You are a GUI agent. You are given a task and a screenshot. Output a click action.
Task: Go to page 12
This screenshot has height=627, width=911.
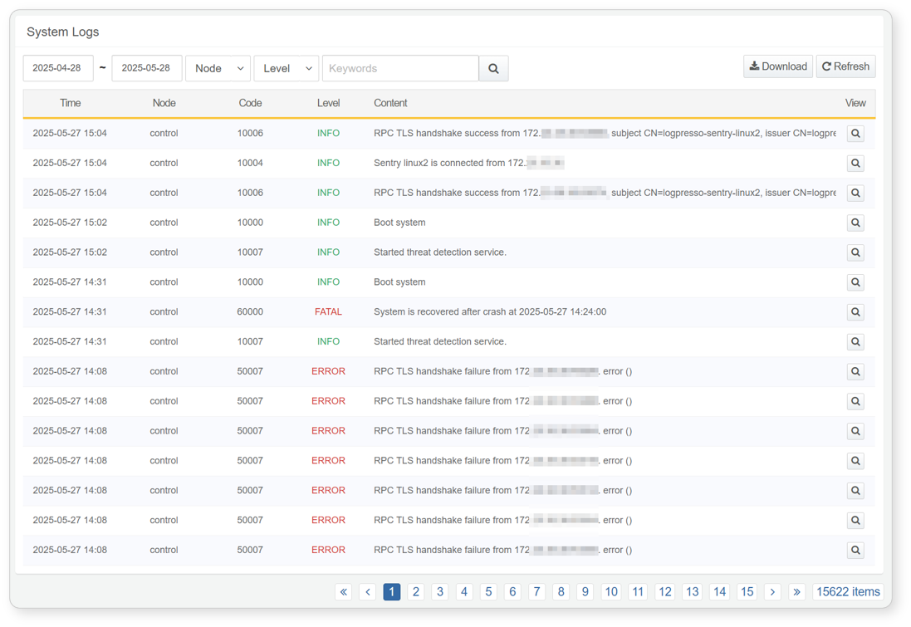coord(665,591)
